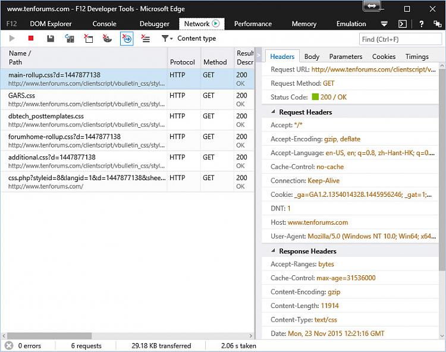Click the dock/undock window icon

(x=437, y=24)
